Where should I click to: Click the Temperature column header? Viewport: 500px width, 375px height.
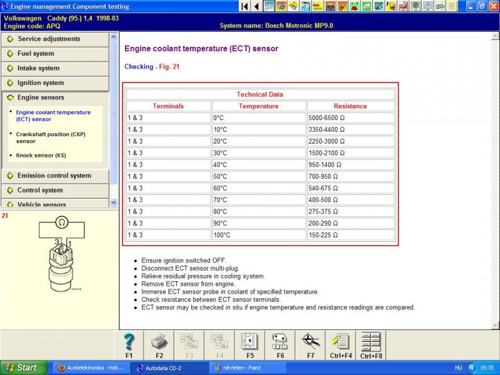(259, 106)
